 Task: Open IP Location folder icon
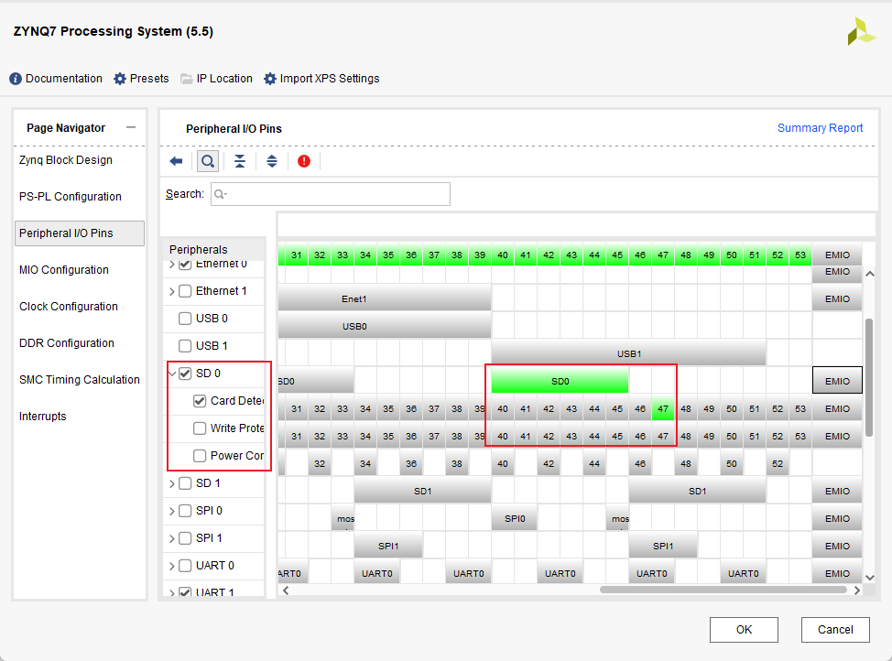pyautogui.click(x=187, y=79)
